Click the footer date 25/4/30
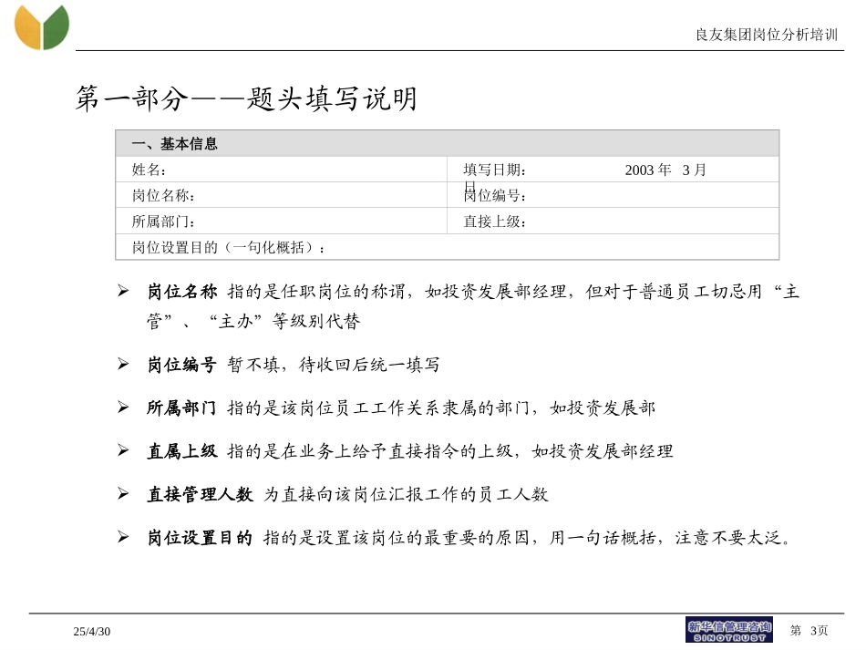The height and width of the screenshot is (650, 866). pyautogui.click(x=92, y=631)
